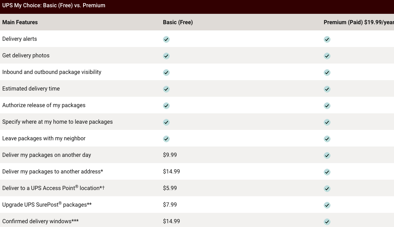Click Premium checkmark for Deliver to another address
This screenshot has width=394, height=227.
pyautogui.click(x=327, y=172)
